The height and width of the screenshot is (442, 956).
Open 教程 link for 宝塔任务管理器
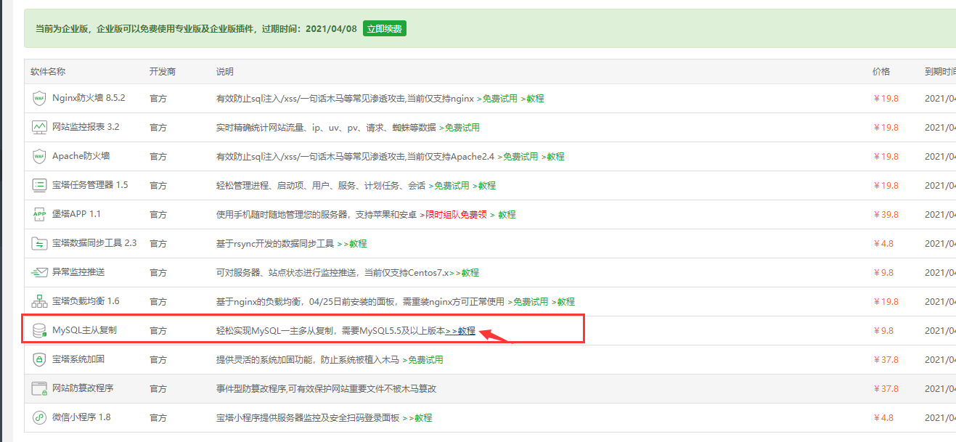tap(484, 185)
